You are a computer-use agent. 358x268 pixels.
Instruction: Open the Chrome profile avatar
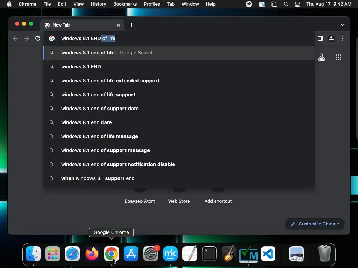click(x=331, y=38)
